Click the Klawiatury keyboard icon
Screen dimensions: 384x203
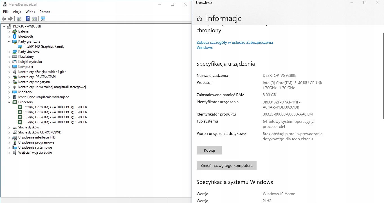click(15, 57)
